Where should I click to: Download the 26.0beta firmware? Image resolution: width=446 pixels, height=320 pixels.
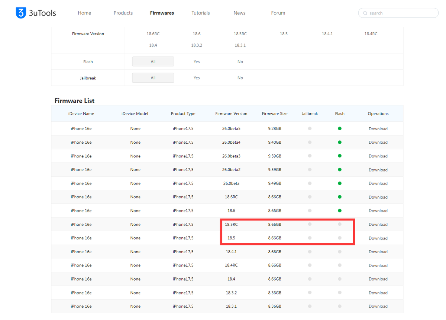click(378, 183)
